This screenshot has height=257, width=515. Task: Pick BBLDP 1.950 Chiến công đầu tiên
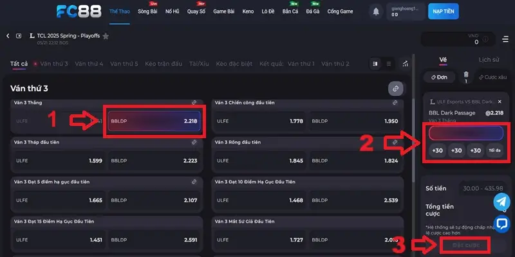pos(355,121)
